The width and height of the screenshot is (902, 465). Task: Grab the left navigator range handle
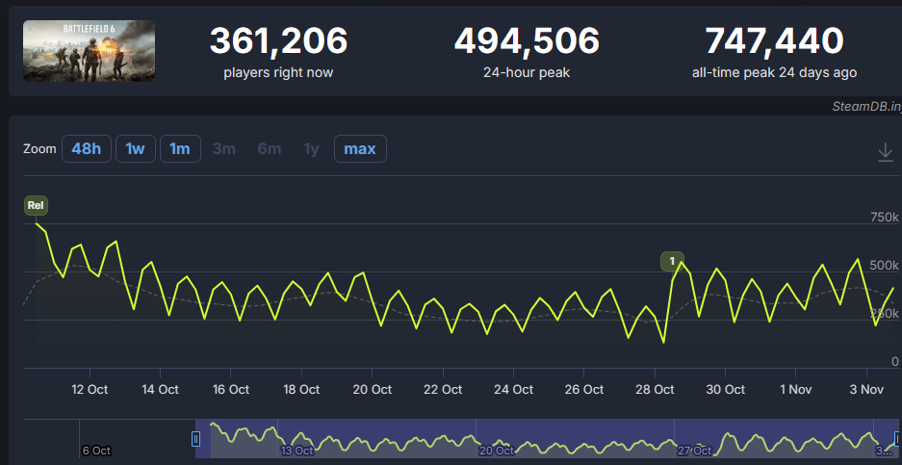(195, 439)
